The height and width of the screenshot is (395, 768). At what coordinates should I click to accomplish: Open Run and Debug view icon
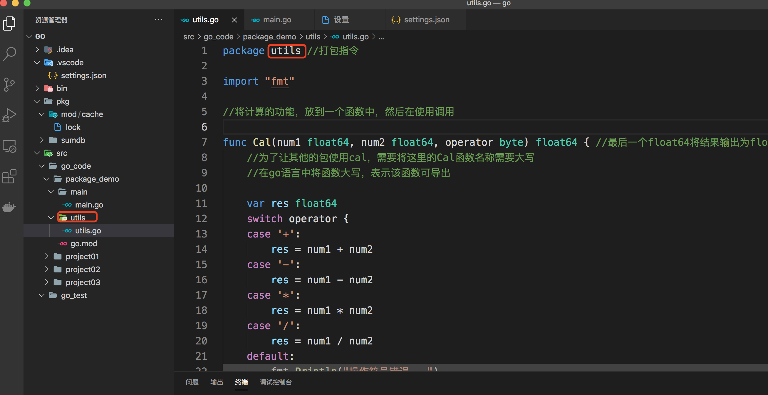tap(9, 115)
